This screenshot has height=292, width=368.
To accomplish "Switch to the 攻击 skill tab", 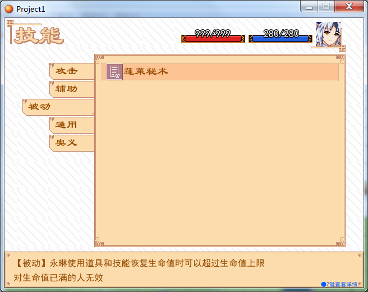I will point(72,71).
